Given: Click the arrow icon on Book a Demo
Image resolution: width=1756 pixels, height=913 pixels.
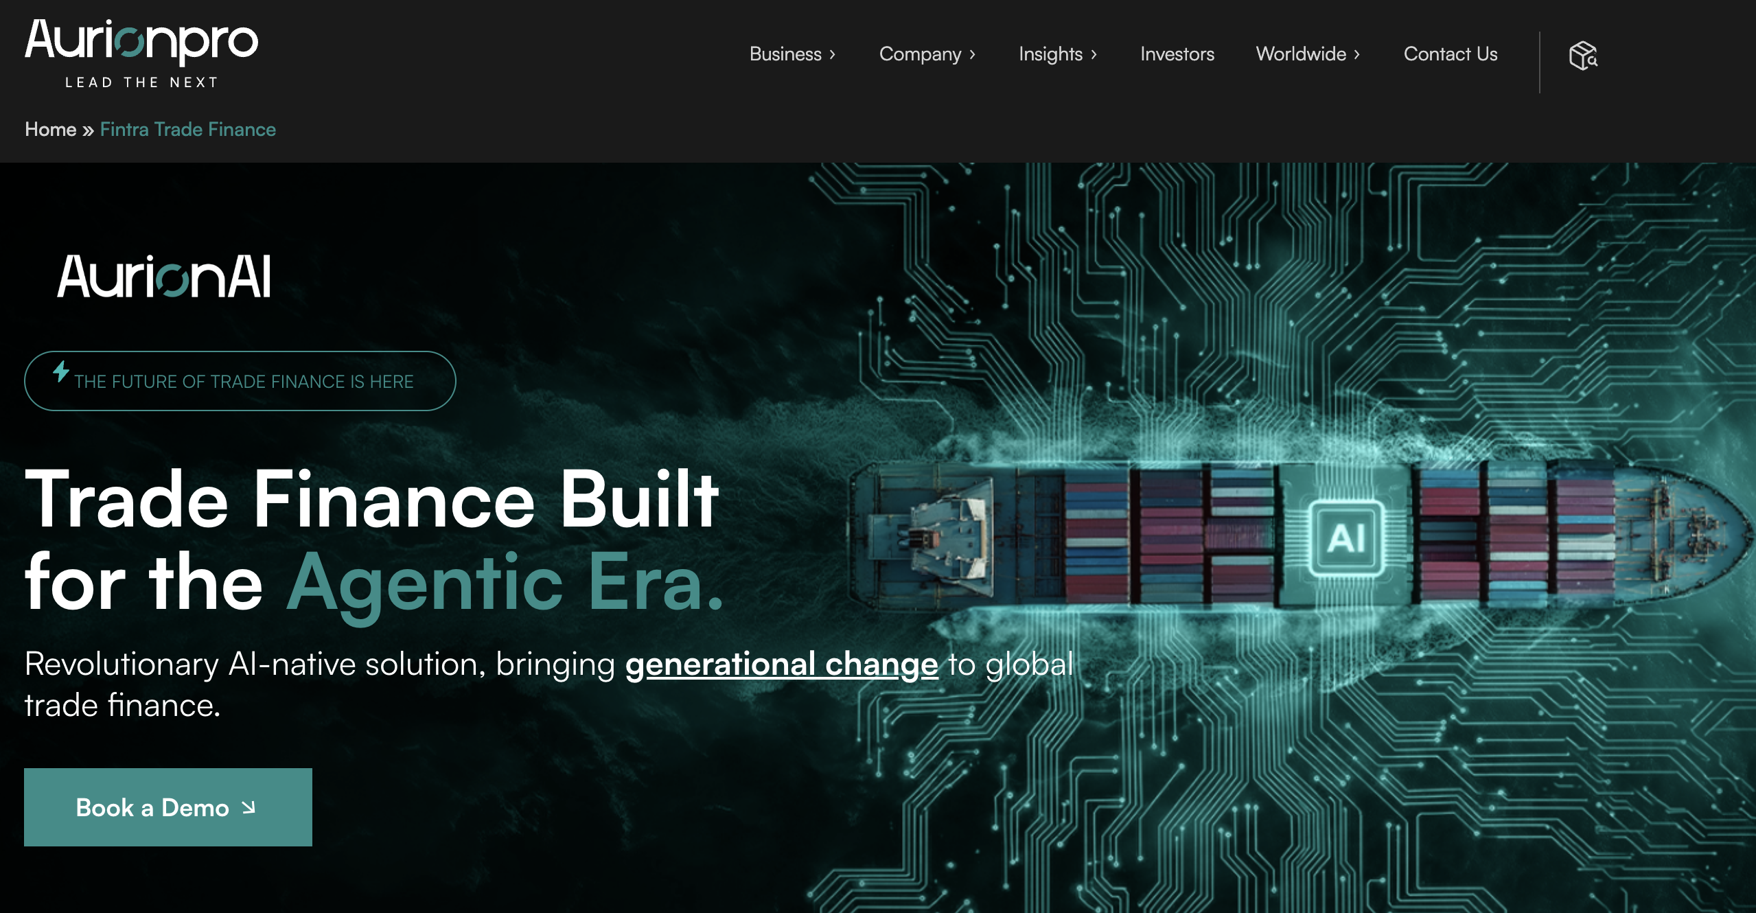Looking at the screenshot, I should 249,808.
